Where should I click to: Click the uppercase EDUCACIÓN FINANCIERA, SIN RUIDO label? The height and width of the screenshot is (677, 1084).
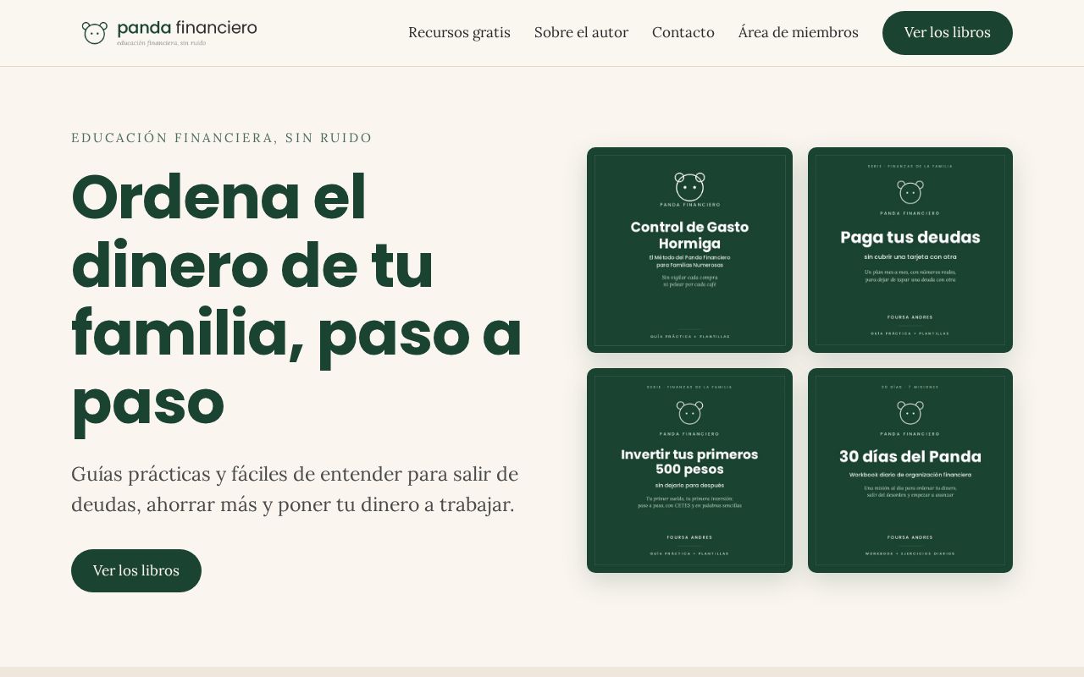222,138
